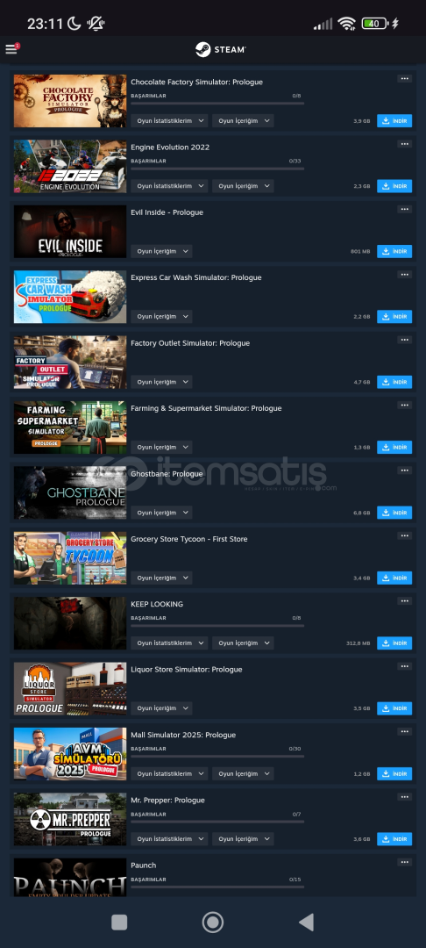The width and height of the screenshot is (426, 948).
Task: Expand Oyun İstatistiklerim dropdown for KEEP LOOKING
Action: click(169, 643)
